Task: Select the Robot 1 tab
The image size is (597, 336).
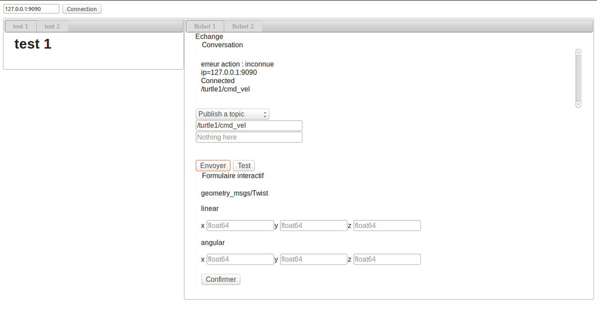Action: pos(204,26)
